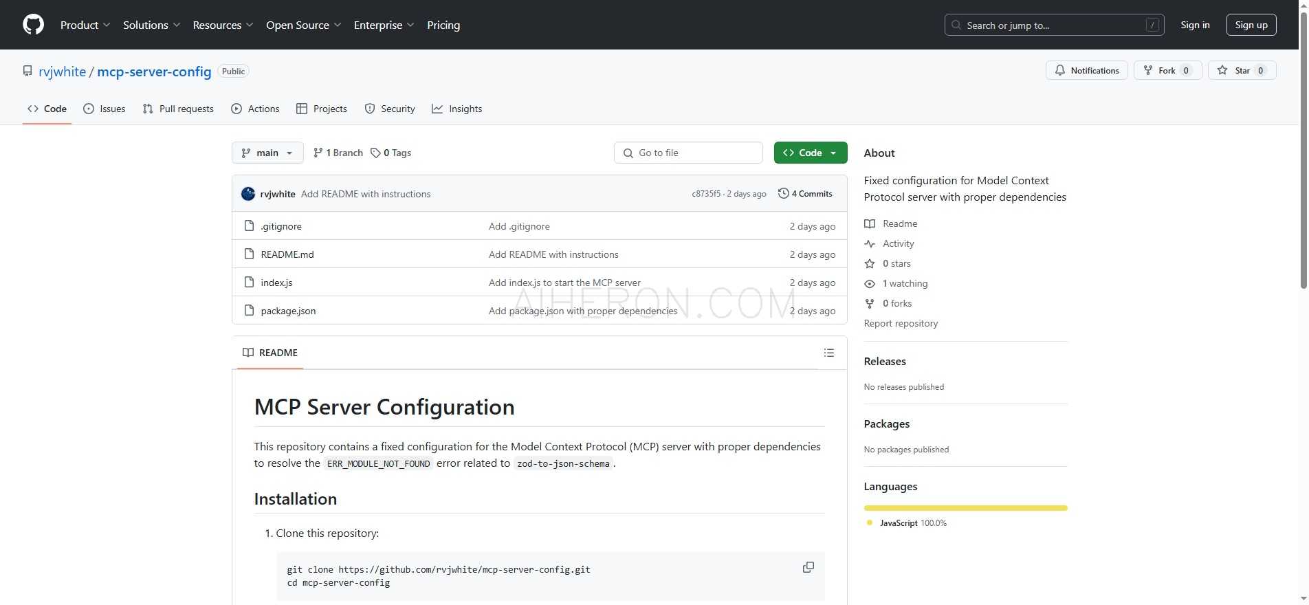
Task: Open commit 'Add index.js to start the MCP server'
Action: [x=564, y=283]
